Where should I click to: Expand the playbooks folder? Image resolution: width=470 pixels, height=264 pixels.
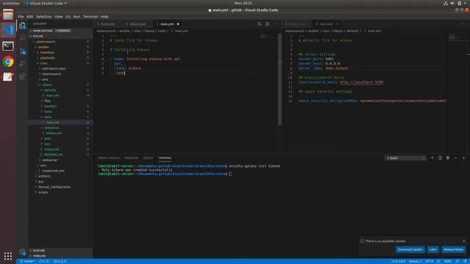click(60, 58)
